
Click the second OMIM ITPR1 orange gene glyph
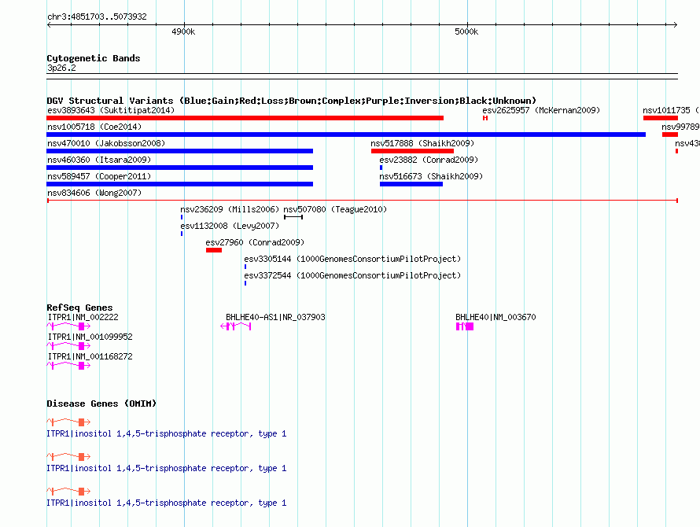(x=68, y=456)
